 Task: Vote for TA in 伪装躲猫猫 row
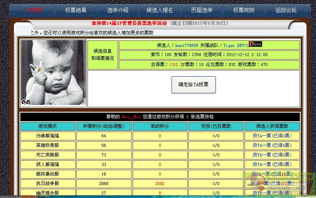272,136
